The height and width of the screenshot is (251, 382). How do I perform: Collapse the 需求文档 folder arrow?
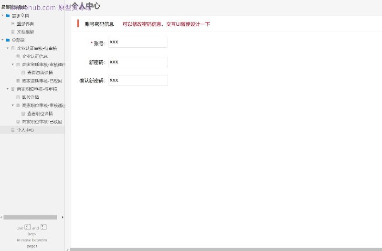[3, 16]
